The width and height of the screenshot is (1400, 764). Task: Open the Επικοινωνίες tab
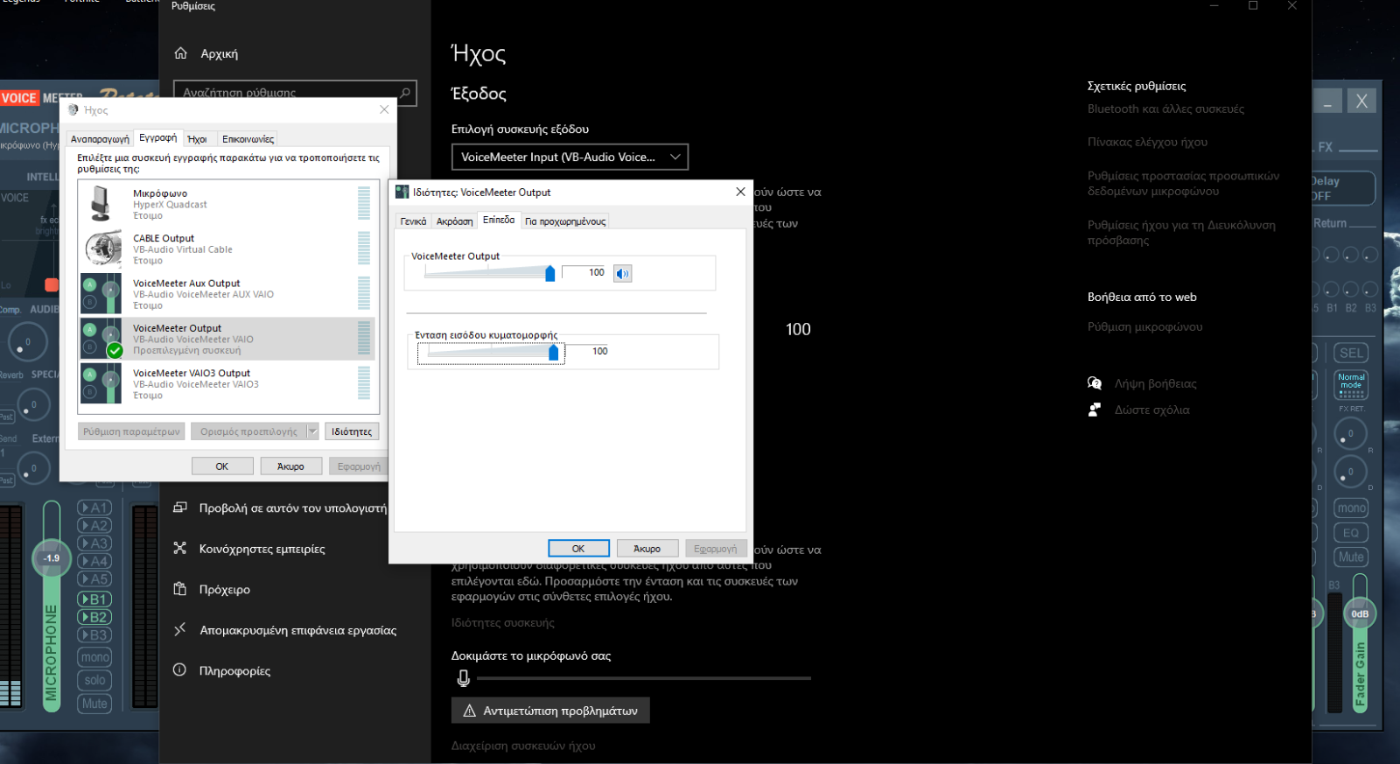[248, 139]
